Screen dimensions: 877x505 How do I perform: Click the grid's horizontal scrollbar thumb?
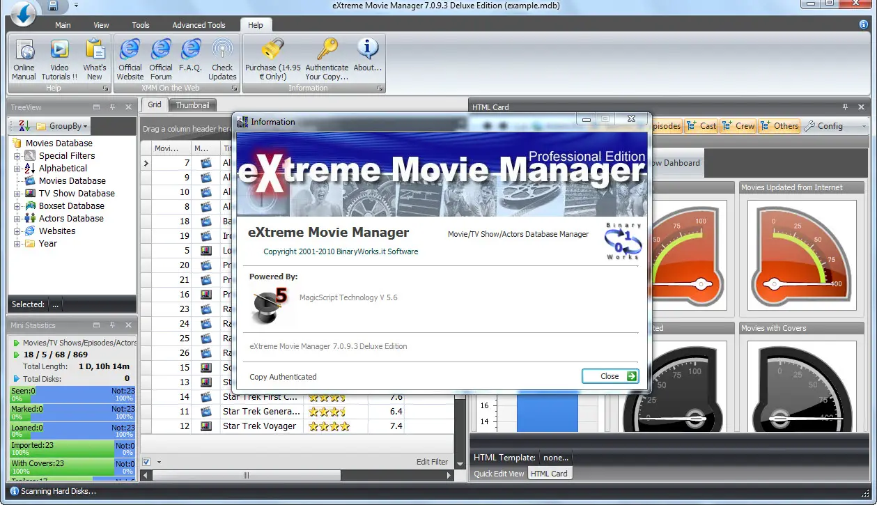(246, 475)
